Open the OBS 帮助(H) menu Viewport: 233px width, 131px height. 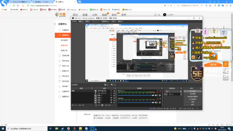120,21
